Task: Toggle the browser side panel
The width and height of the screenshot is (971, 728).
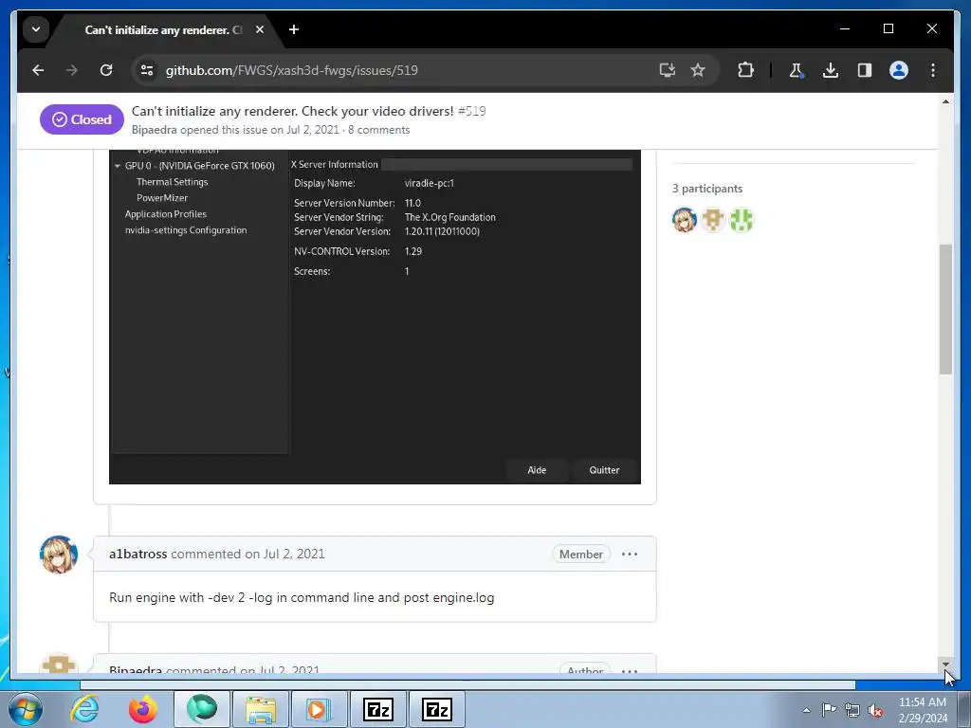Action: click(x=865, y=70)
